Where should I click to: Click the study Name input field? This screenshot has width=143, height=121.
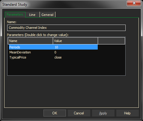(66, 28)
